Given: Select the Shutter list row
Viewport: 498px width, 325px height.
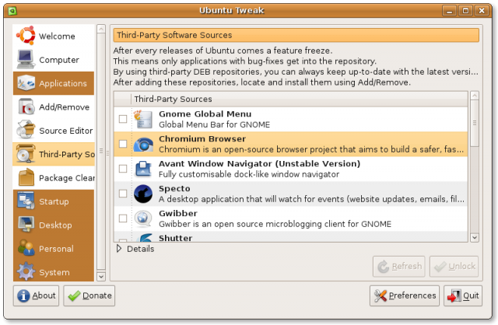Looking at the screenshot, I should (290, 237).
